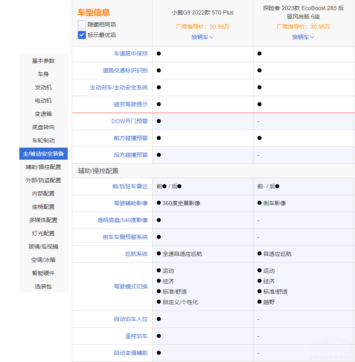Open 灯光配置 sidebar item
Screen dimensions: 355x362
coord(44,233)
